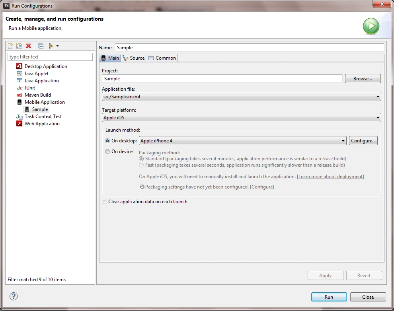Click the Apply button
394x311 pixels.
(326, 275)
